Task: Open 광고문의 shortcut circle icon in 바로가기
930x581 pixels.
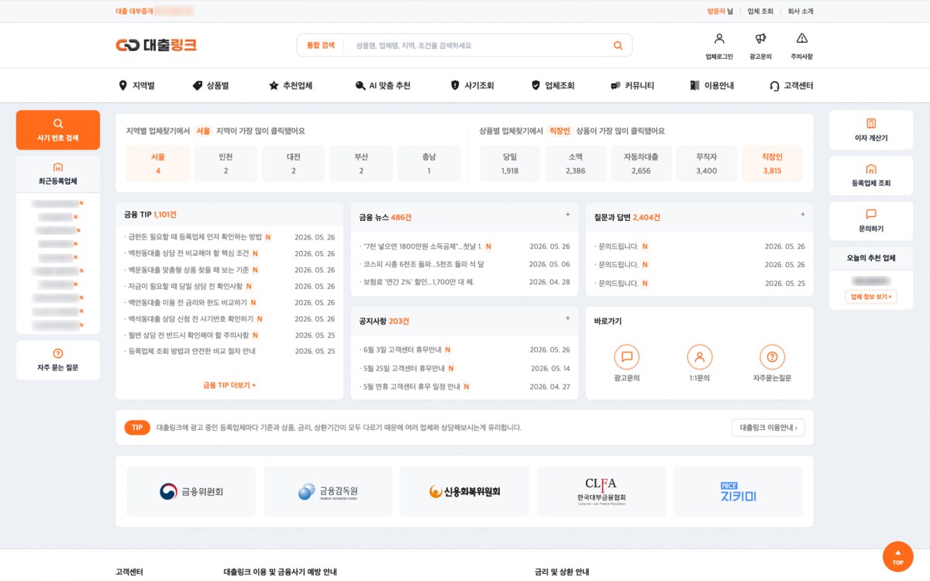Action: (627, 357)
